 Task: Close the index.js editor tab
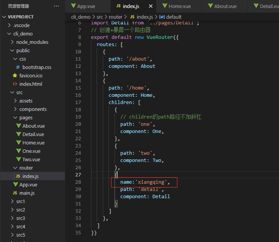pos(151,6)
